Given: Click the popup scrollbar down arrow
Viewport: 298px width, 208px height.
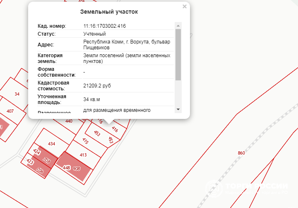Looking at the screenshot, I should [x=178, y=109].
